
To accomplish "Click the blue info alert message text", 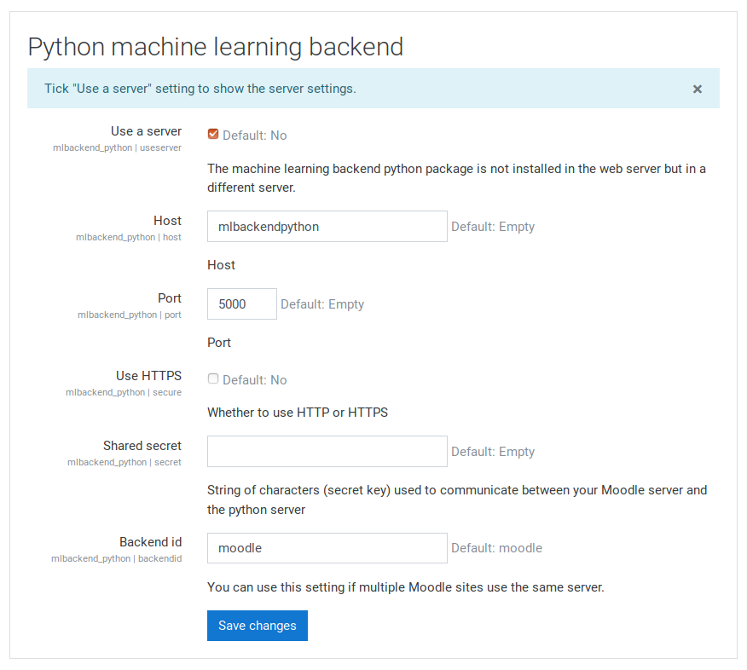I will [x=200, y=89].
